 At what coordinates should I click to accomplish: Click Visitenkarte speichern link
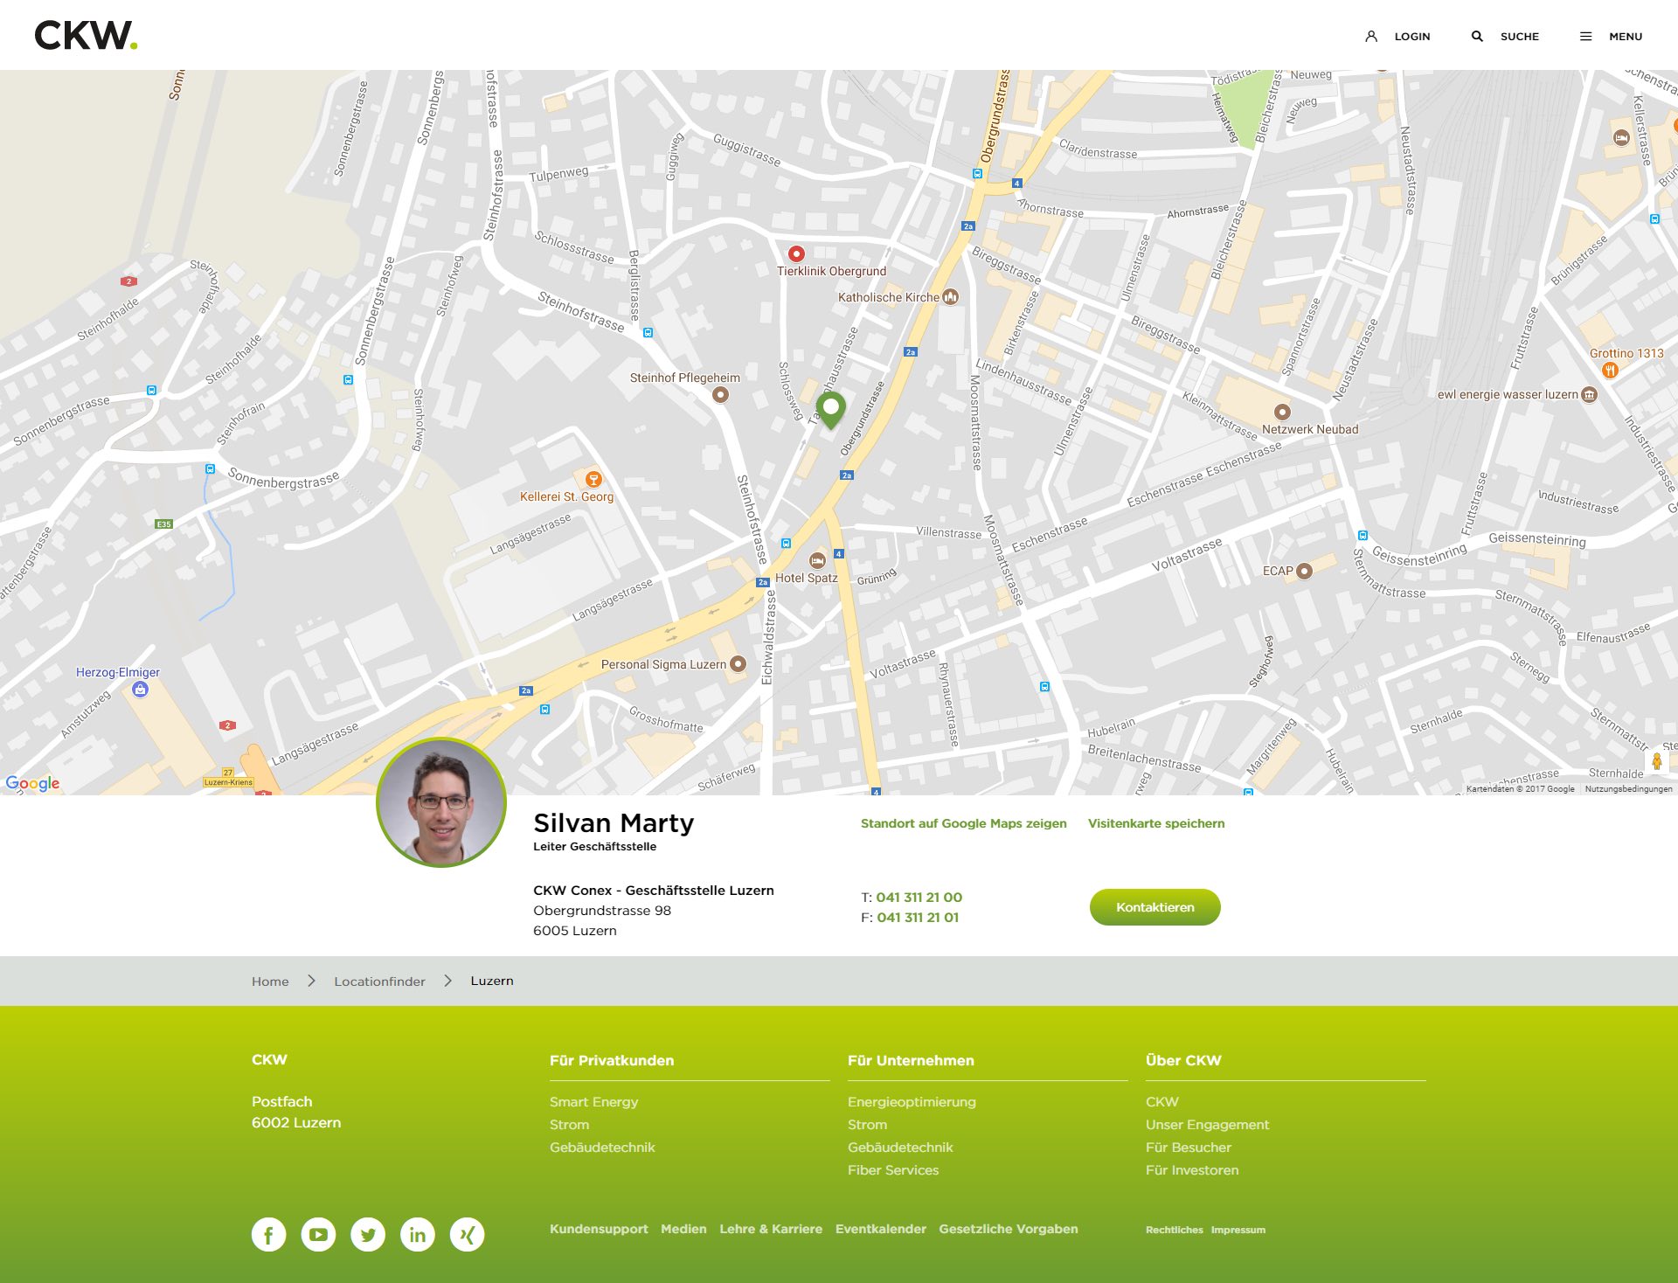coord(1155,823)
